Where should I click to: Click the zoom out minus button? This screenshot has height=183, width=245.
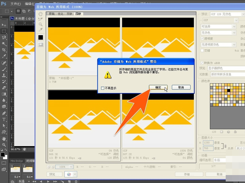tap(49, 167)
